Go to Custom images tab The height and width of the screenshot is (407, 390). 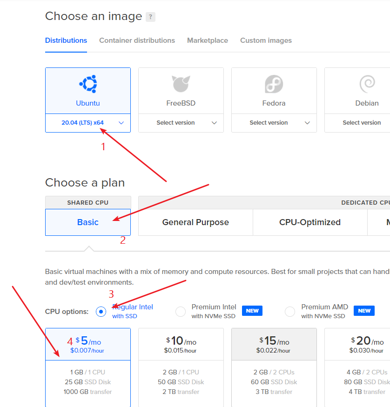pyautogui.click(x=266, y=40)
